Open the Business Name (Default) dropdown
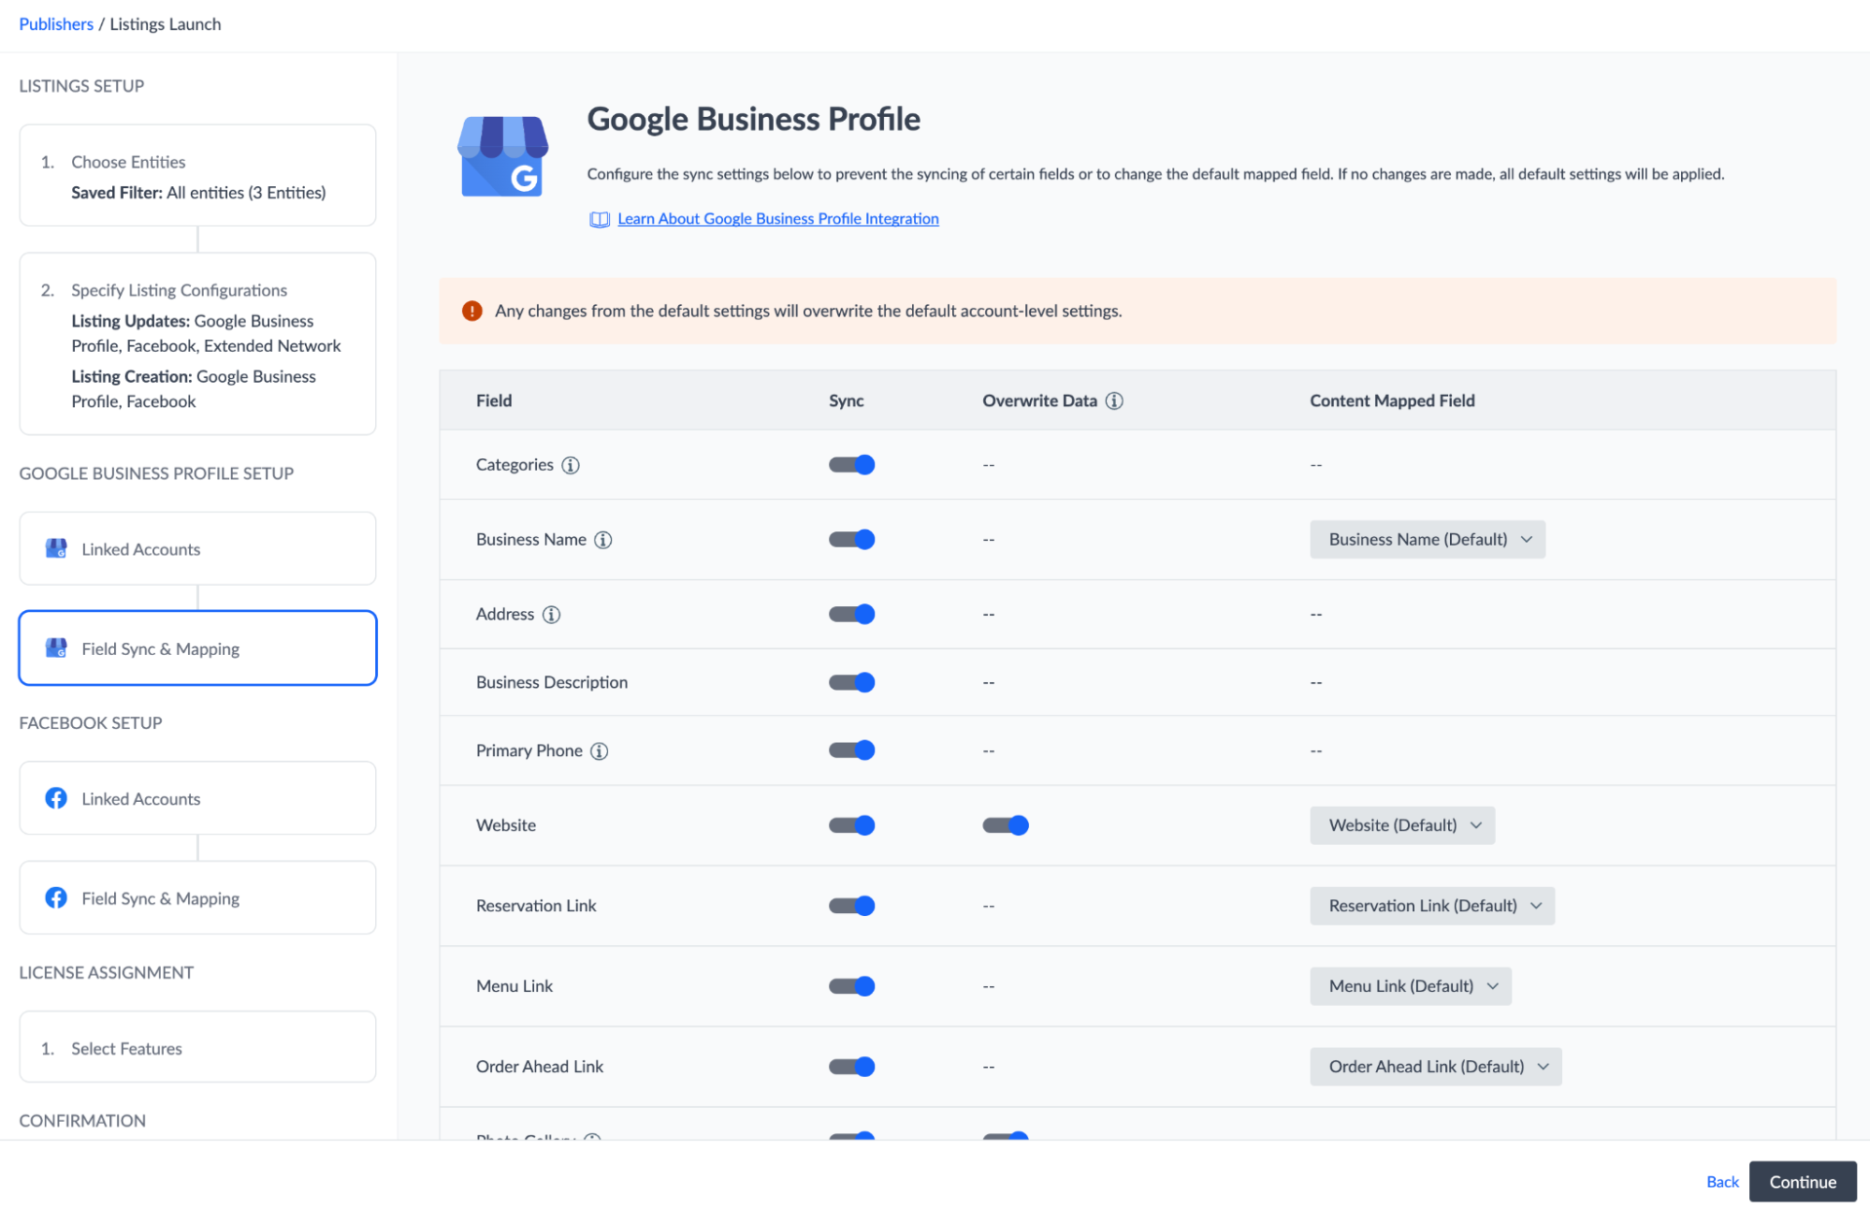 [1428, 540]
